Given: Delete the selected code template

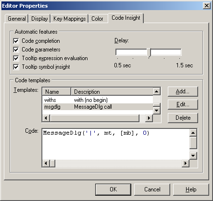Looking at the screenshot, I should tap(183, 118).
